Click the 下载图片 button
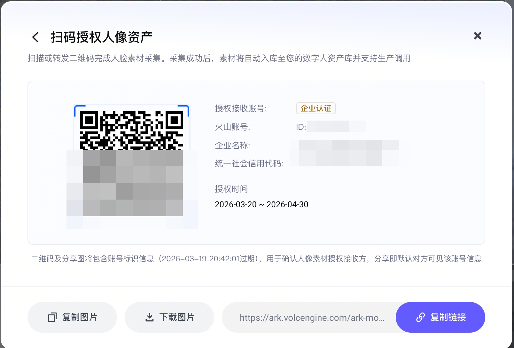 (169, 317)
